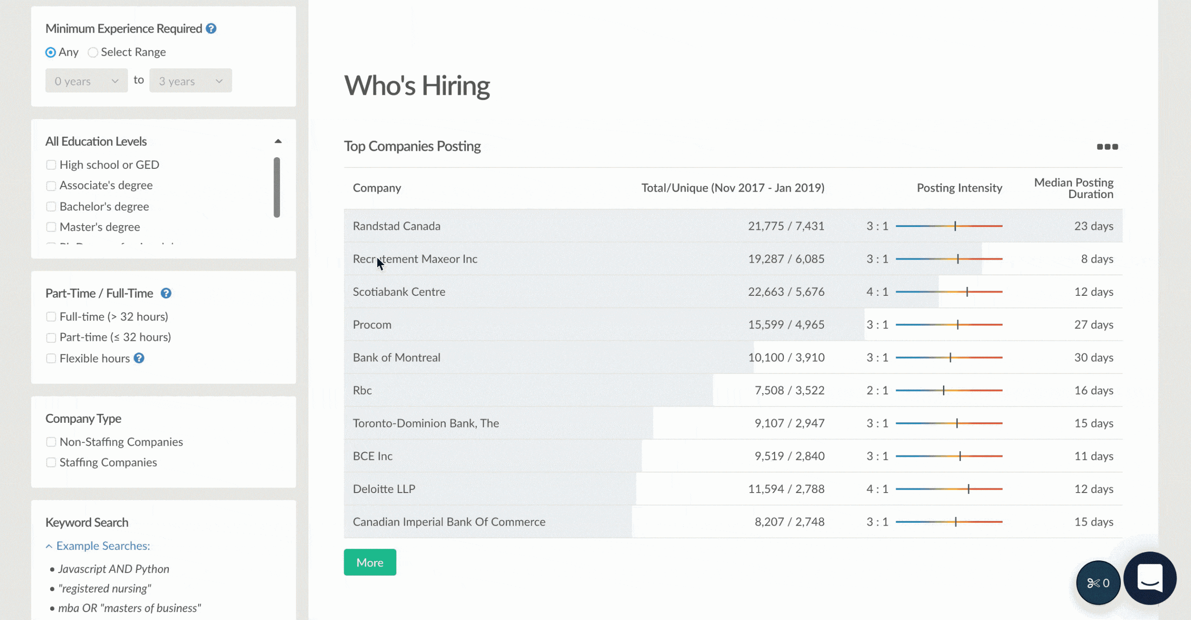Click the Example Searches link
The height and width of the screenshot is (620, 1191).
(x=103, y=546)
